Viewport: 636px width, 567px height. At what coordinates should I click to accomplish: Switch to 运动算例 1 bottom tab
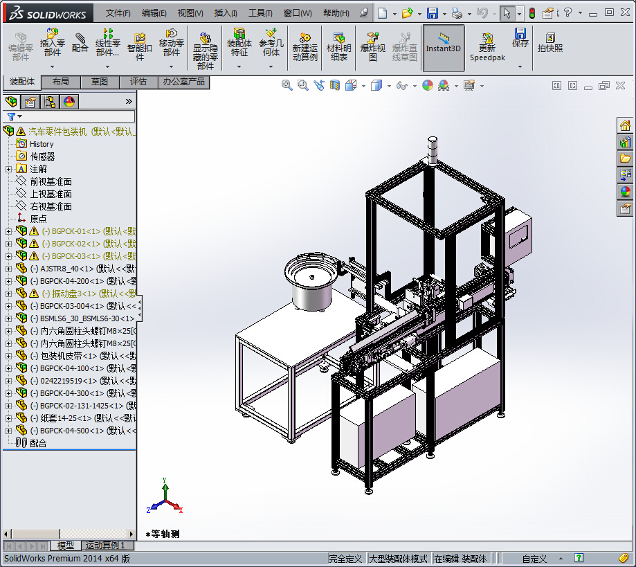106,546
